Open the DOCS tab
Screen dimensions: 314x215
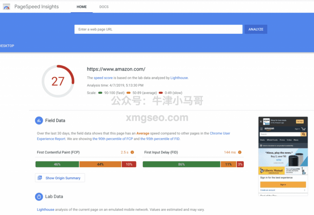point(104,7)
